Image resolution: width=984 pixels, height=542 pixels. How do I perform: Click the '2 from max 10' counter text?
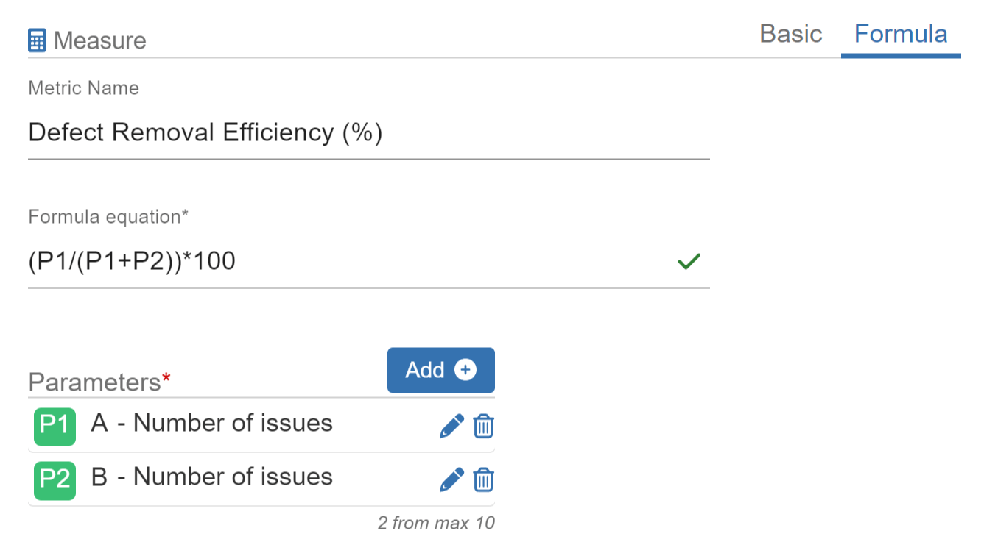(x=436, y=524)
